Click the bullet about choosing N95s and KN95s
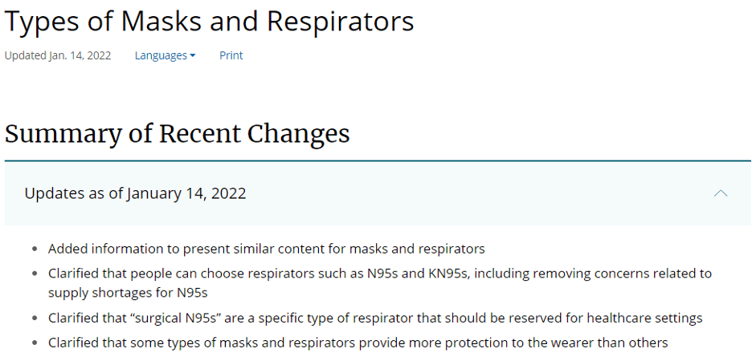Screen dimensions: 752x361 tap(379, 273)
